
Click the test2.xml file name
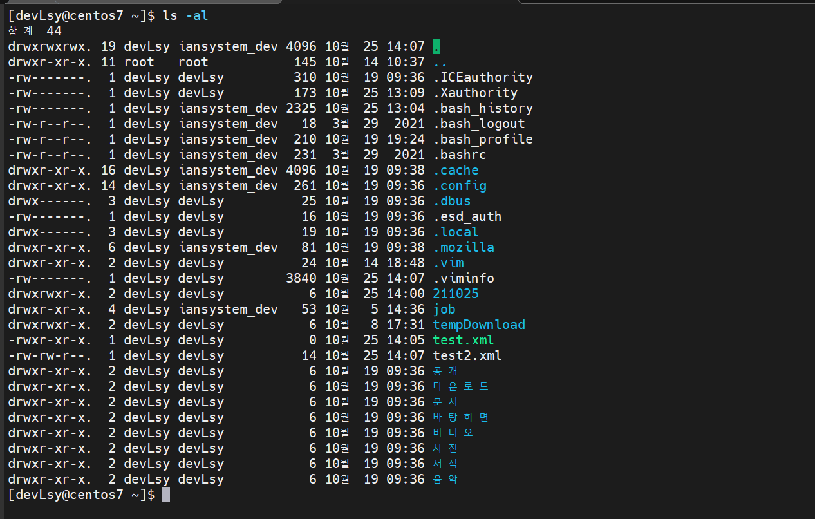[467, 355]
